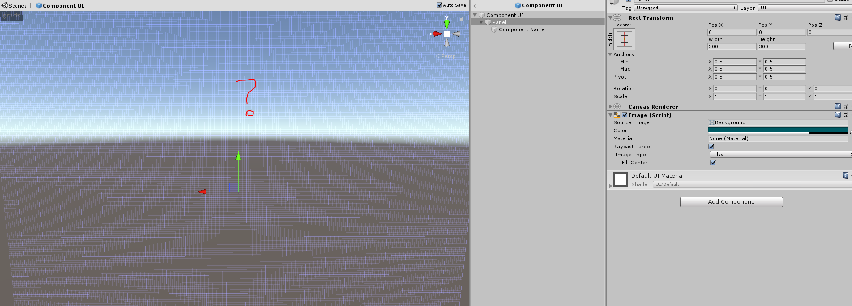Click the Scale Y field
Screen dimensions: 852x306
pyautogui.click(x=785, y=96)
